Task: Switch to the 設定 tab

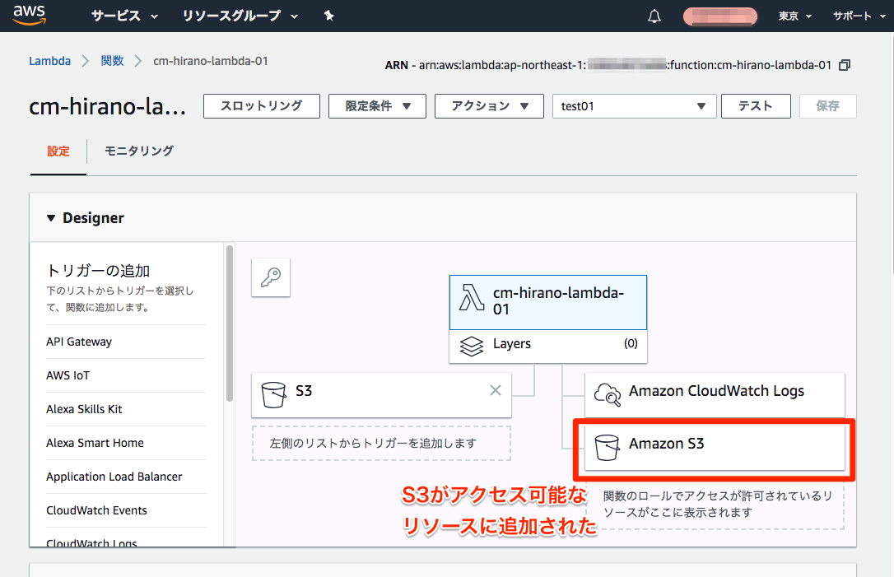Action: pos(58,151)
